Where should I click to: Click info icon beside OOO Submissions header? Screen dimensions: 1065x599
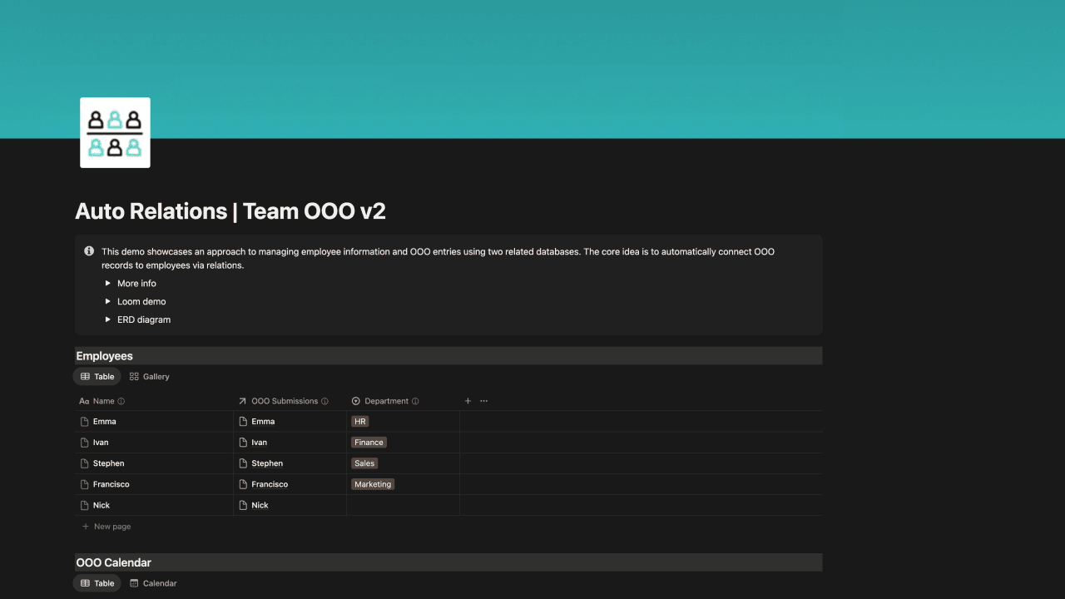[x=324, y=401]
